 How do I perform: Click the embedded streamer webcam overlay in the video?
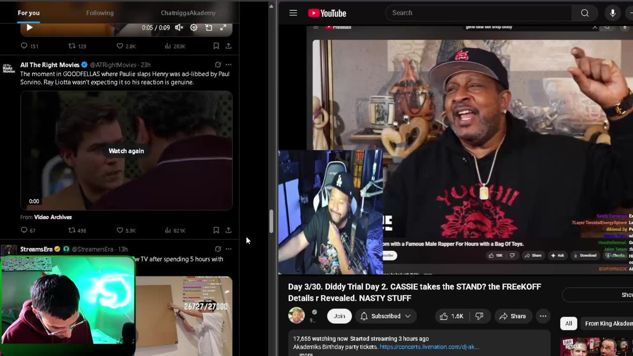pos(330,212)
